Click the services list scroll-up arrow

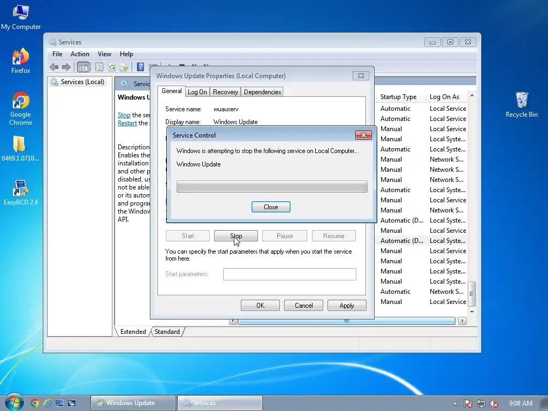tap(472, 95)
